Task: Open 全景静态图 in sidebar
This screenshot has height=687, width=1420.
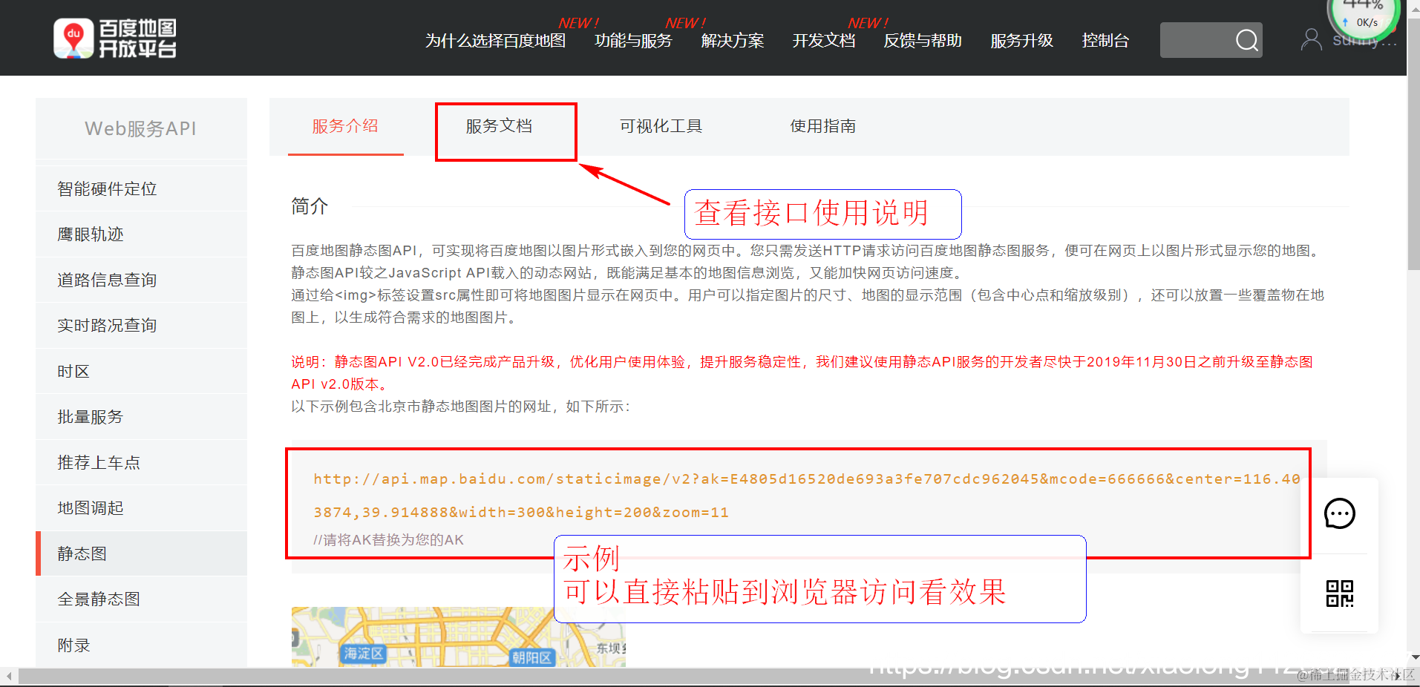Action: pyautogui.click(x=141, y=599)
